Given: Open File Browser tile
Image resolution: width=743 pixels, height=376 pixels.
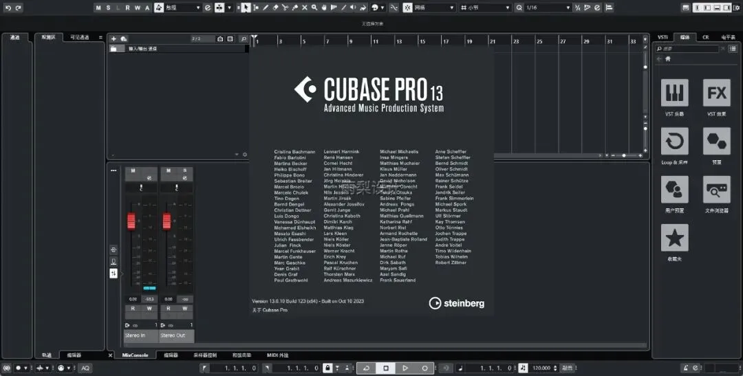Looking at the screenshot, I should click(716, 190).
